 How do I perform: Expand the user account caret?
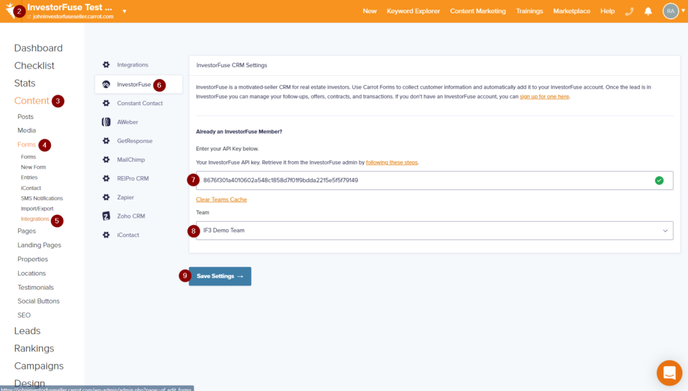click(683, 11)
